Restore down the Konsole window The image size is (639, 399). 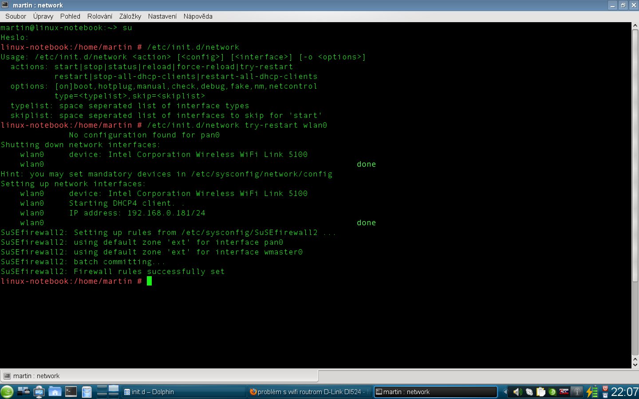tap(623, 5)
